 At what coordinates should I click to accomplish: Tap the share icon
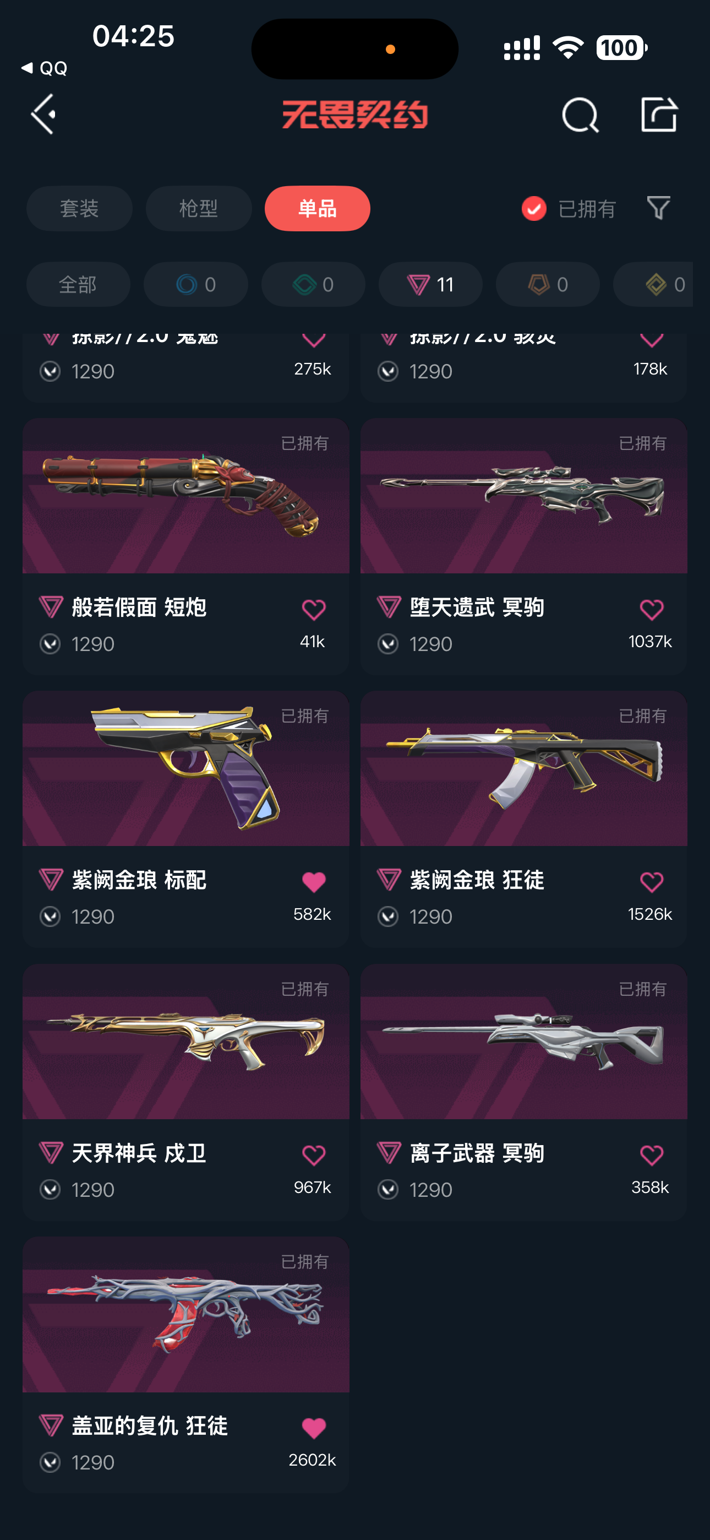click(659, 114)
